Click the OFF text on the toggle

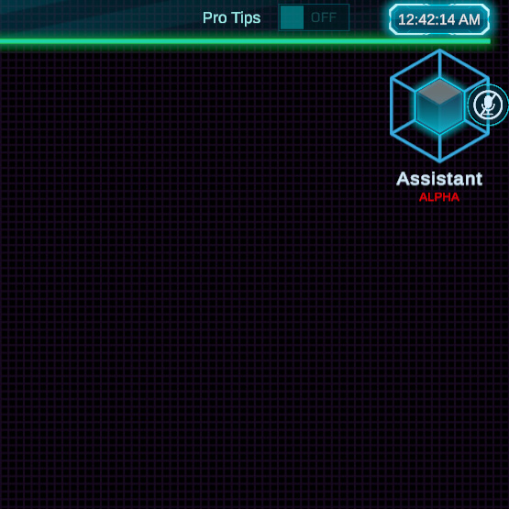pos(324,17)
